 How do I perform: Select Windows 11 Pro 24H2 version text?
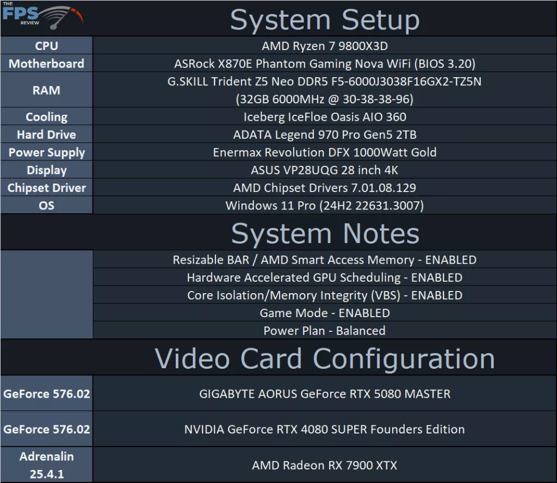pyautogui.click(x=325, y=206)
